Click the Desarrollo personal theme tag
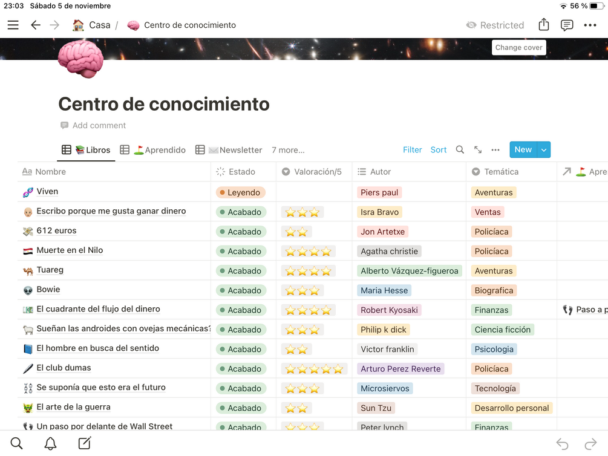This screenshot has width=608, height=456. tap(512, 408)
